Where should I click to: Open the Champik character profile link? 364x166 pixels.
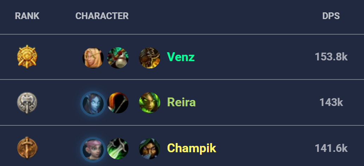point(192,148)
